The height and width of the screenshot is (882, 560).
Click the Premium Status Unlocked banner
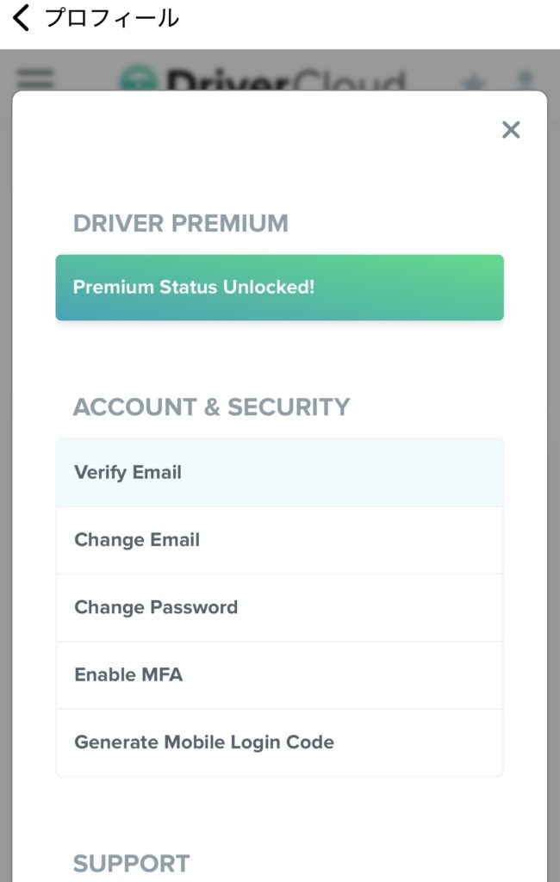tap(279, 288)
